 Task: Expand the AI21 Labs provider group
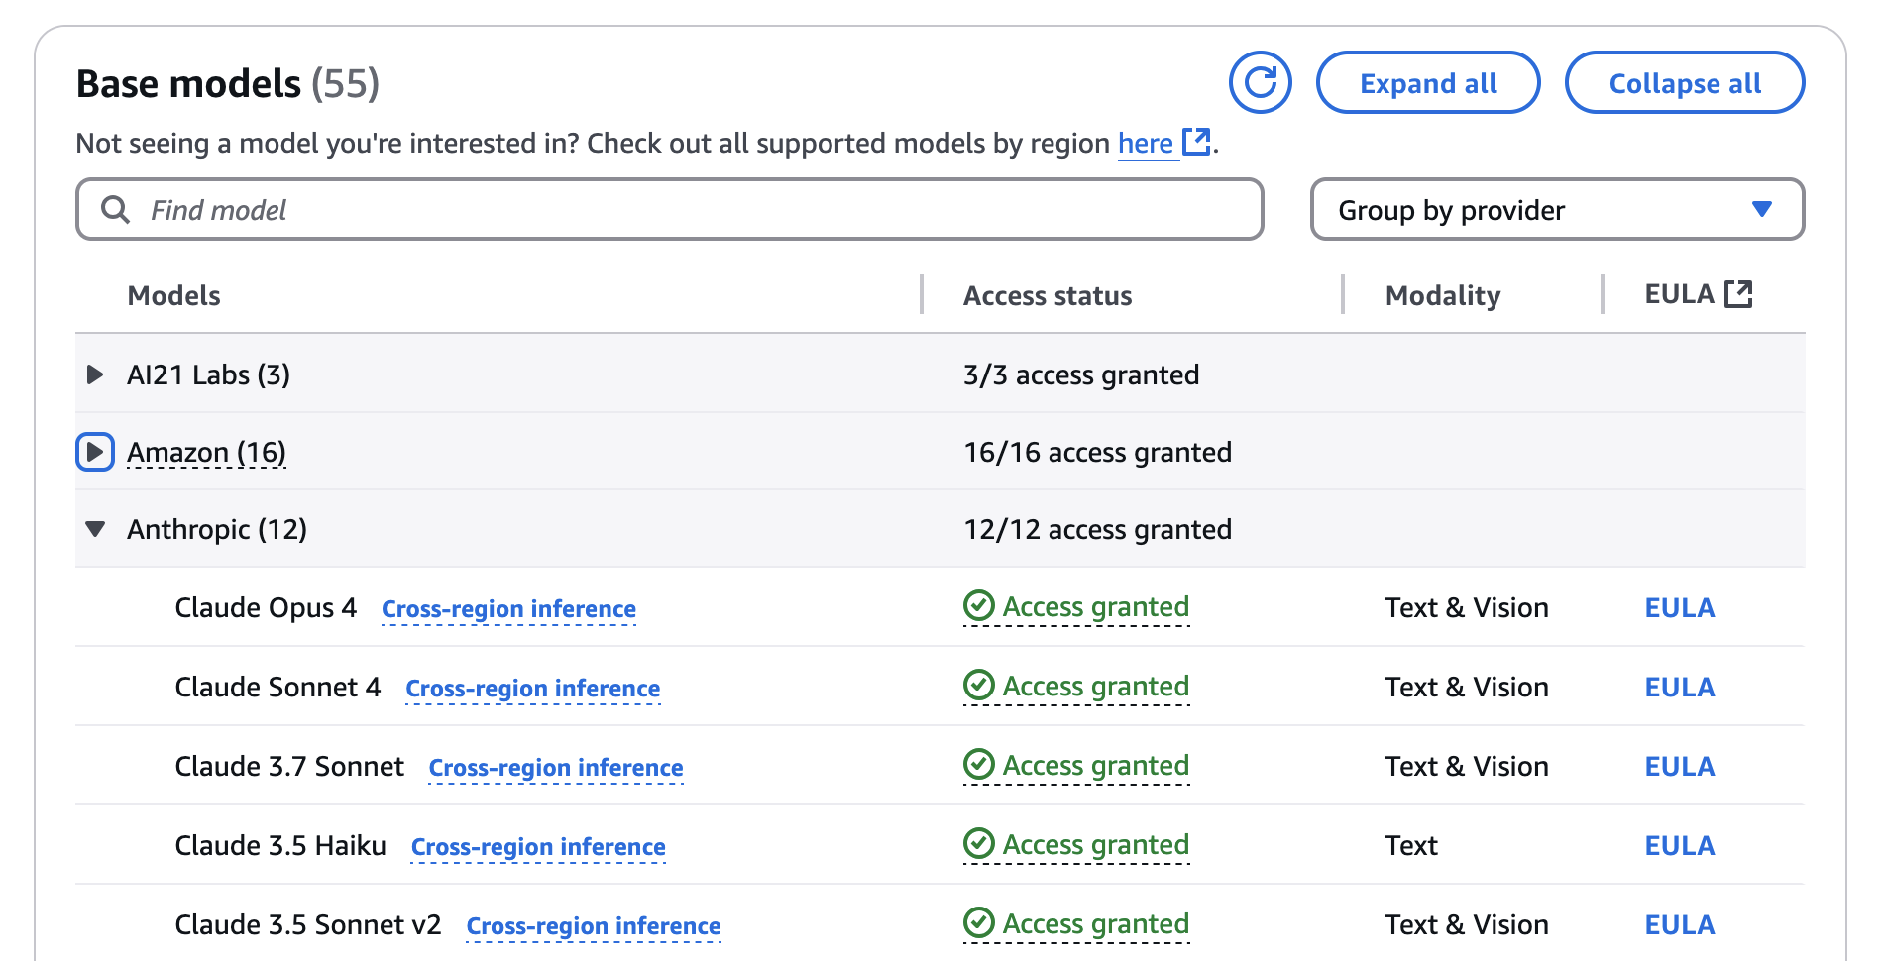pos(95,374)
